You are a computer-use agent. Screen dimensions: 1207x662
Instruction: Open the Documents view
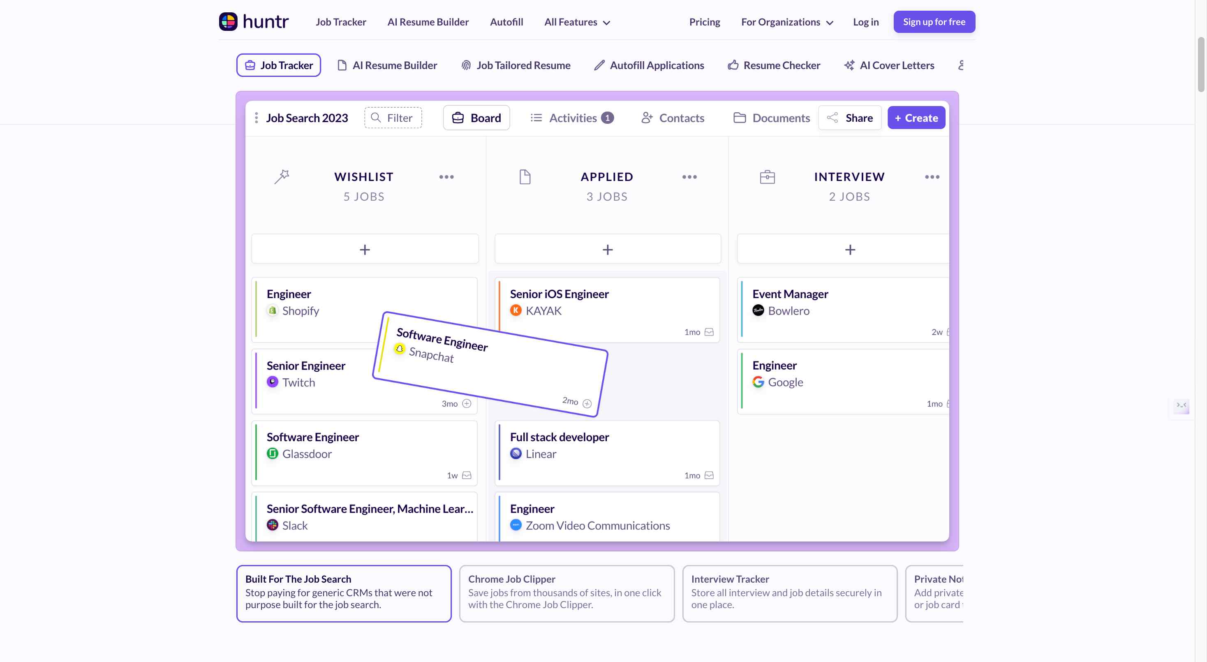pos(771,118)
